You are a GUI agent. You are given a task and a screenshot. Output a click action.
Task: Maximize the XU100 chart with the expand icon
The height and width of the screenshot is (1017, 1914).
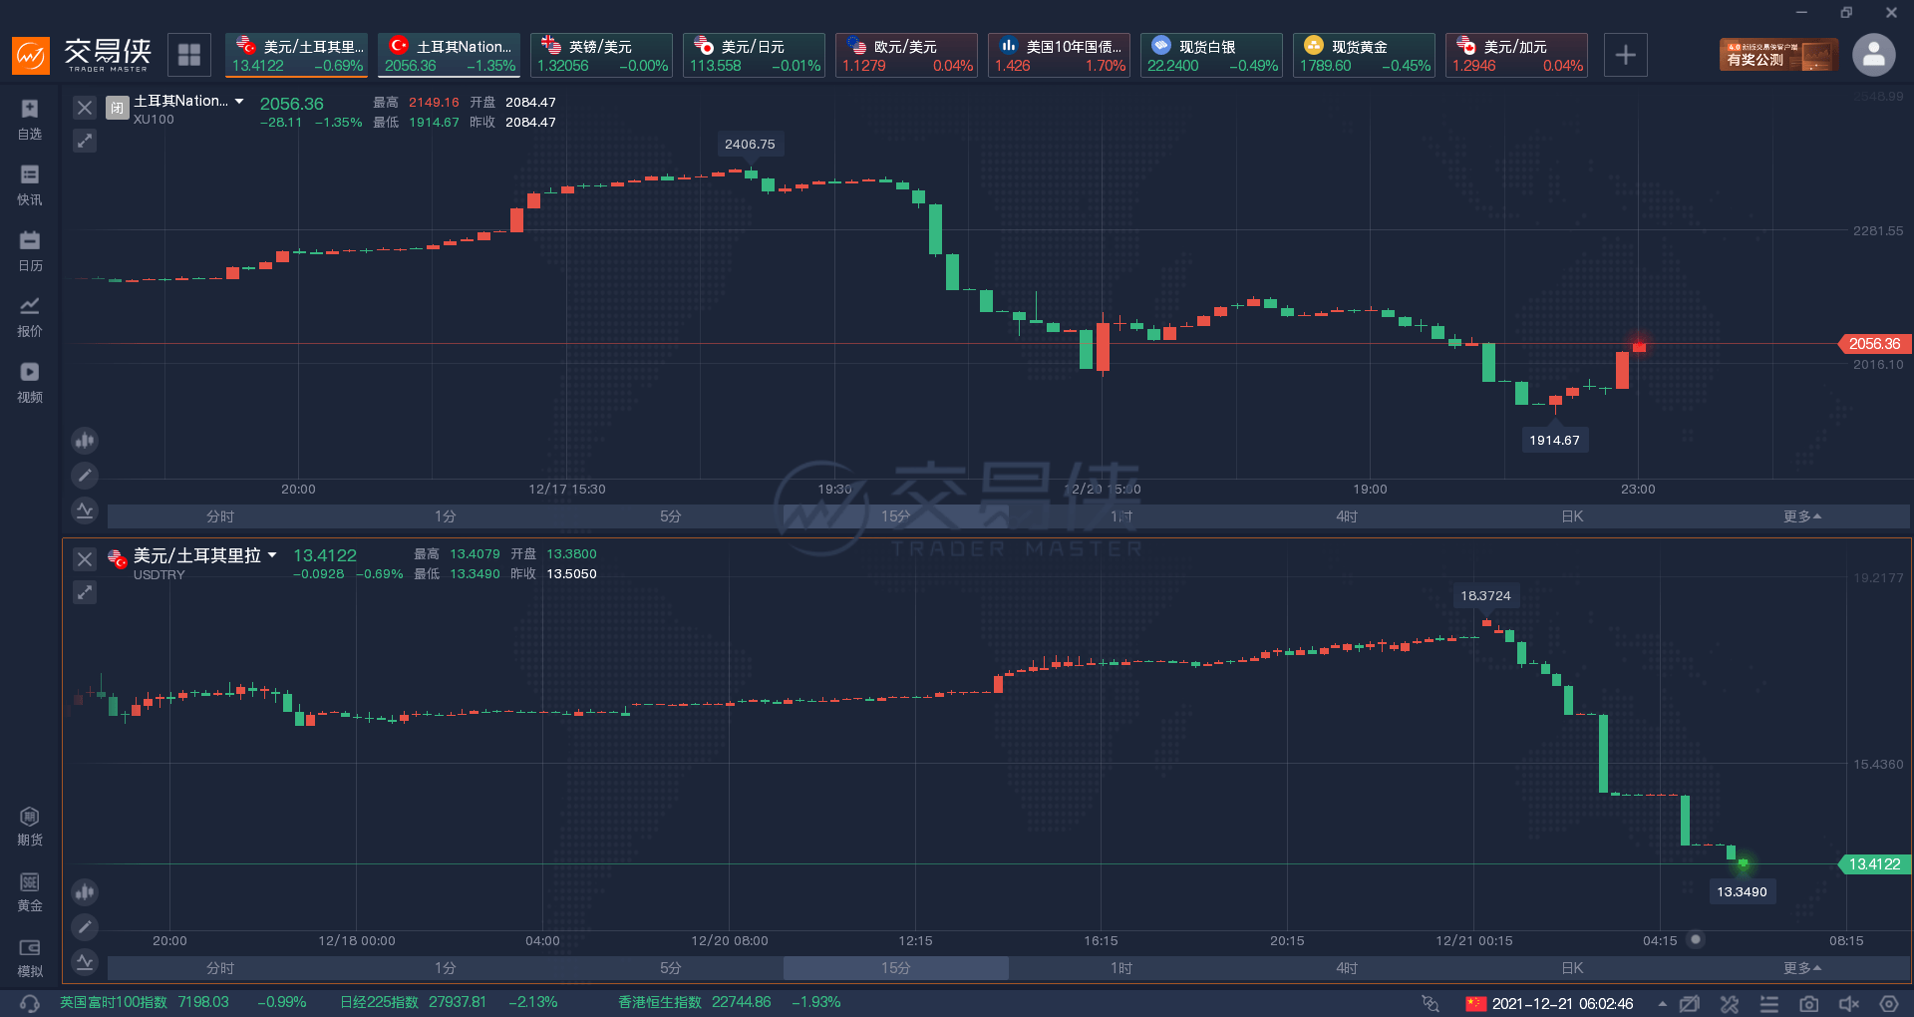coord(85,141)
